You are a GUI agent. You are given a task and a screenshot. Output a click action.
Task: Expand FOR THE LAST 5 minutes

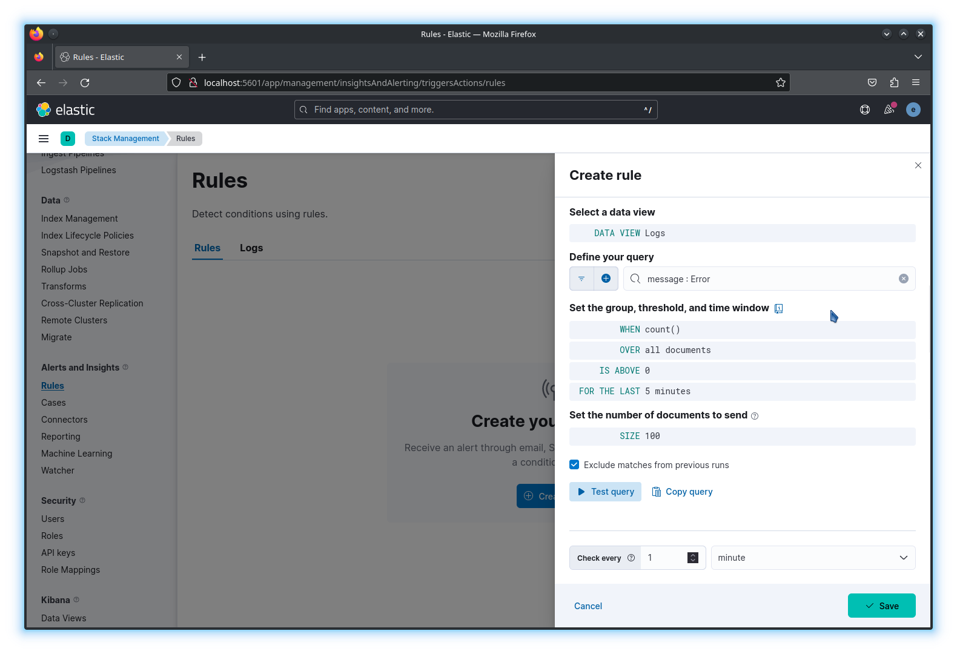pyautogui.click(x=743, y=391)
